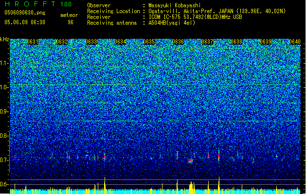Click the observer name Masayuki Kobayashi
The width and height of the screenshot is (306, 194).
[x=174, y=5]
